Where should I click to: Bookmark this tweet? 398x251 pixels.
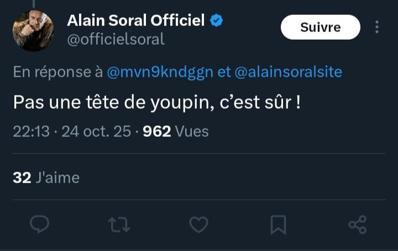pos(278,224)
